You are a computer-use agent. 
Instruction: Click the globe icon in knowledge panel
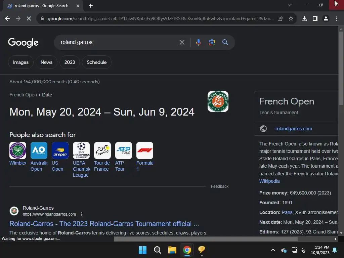[x=263, y=129]
